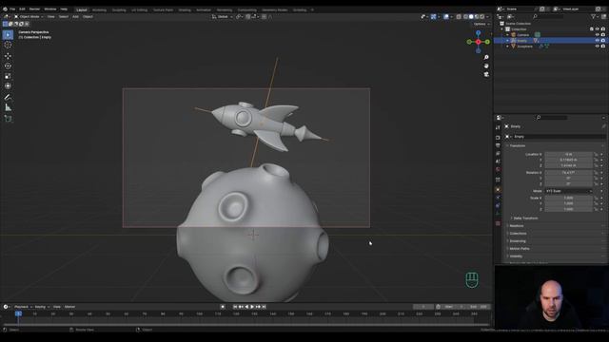Hide the Icosphere object in viewport
This screenshot has height=342, width=609.
(x=598, y=47)
